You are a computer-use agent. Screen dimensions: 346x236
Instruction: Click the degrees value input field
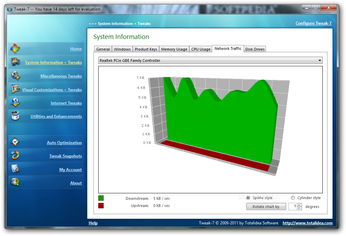point(293,207)
